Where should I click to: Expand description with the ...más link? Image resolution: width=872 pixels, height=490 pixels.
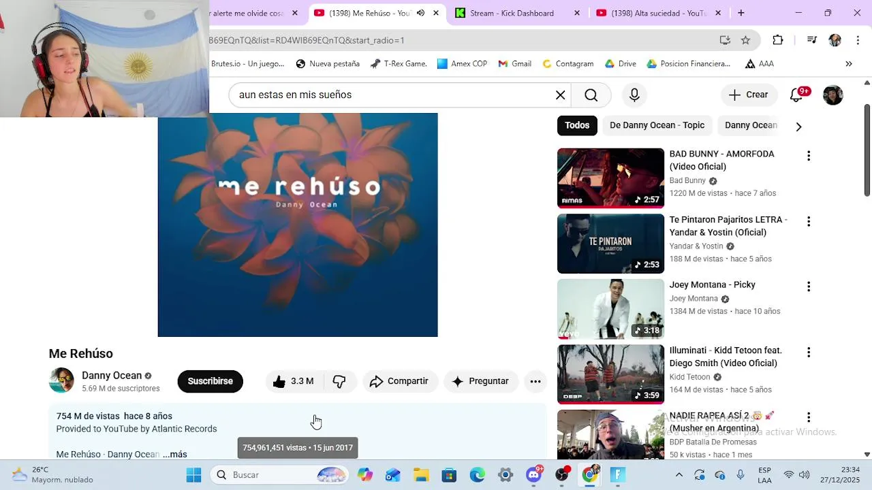coord(175,455)
